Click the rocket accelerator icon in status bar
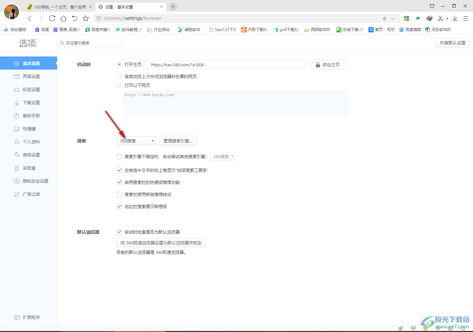473x332 pixels. 400,328
